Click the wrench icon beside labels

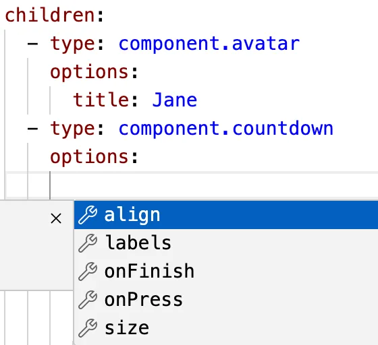(88, 243)
